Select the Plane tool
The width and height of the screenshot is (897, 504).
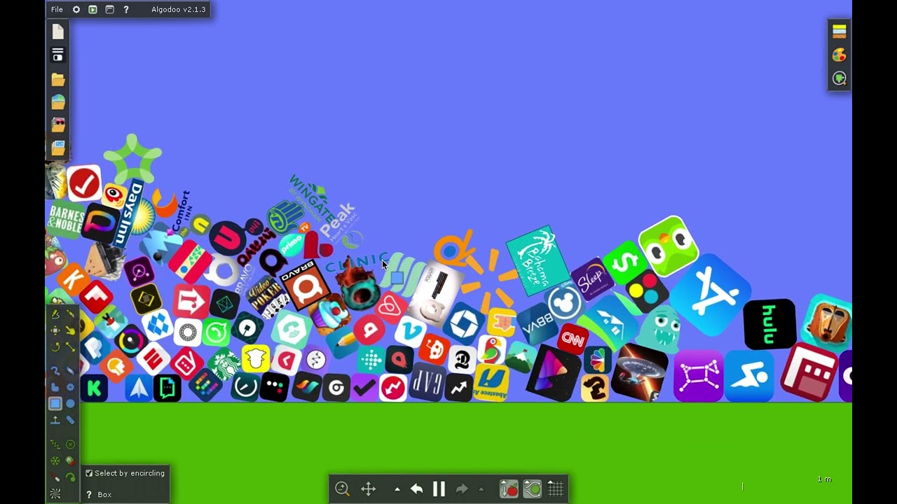(55, 420)
